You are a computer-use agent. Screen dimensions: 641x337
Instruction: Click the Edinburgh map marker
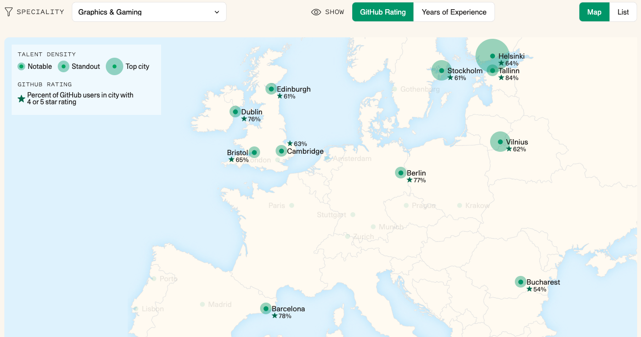(271, 89)
